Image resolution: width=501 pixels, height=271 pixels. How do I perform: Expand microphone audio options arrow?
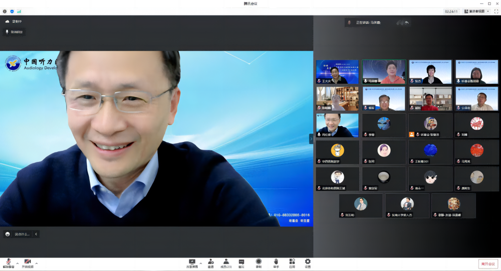point(17,263)
